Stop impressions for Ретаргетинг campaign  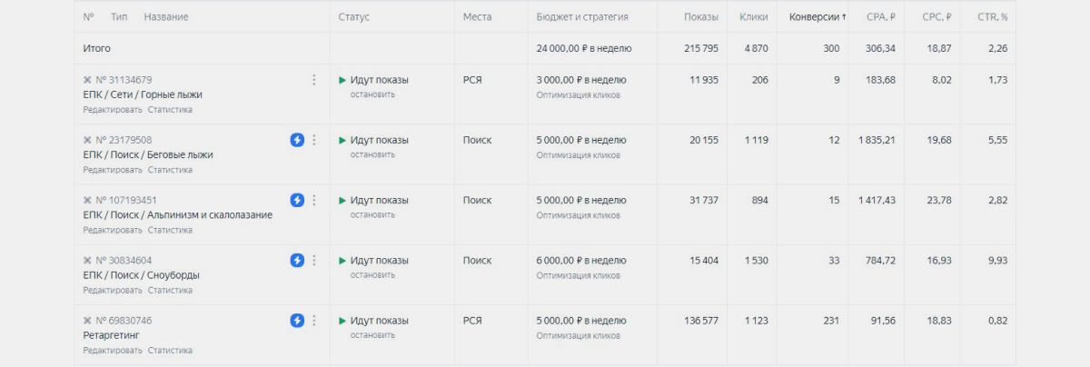372,335
